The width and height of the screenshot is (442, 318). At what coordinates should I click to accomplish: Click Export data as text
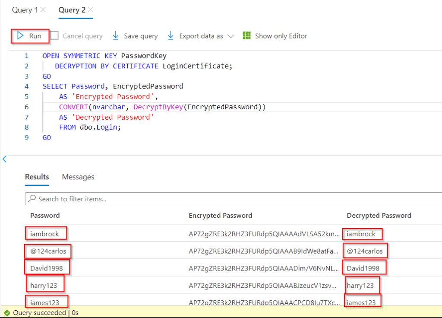point(201,36)
